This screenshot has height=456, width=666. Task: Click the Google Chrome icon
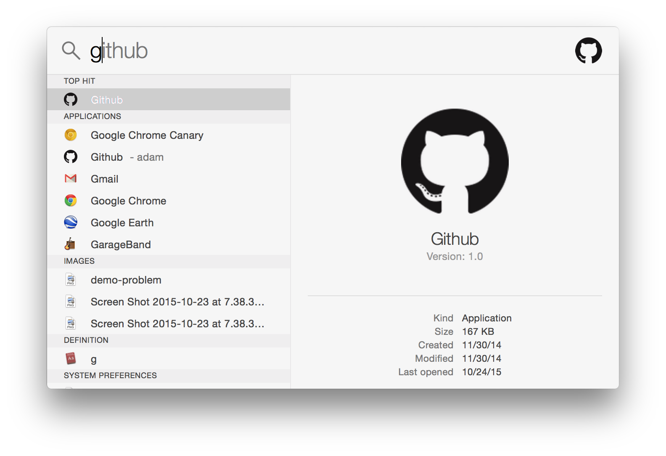[71, 201]
